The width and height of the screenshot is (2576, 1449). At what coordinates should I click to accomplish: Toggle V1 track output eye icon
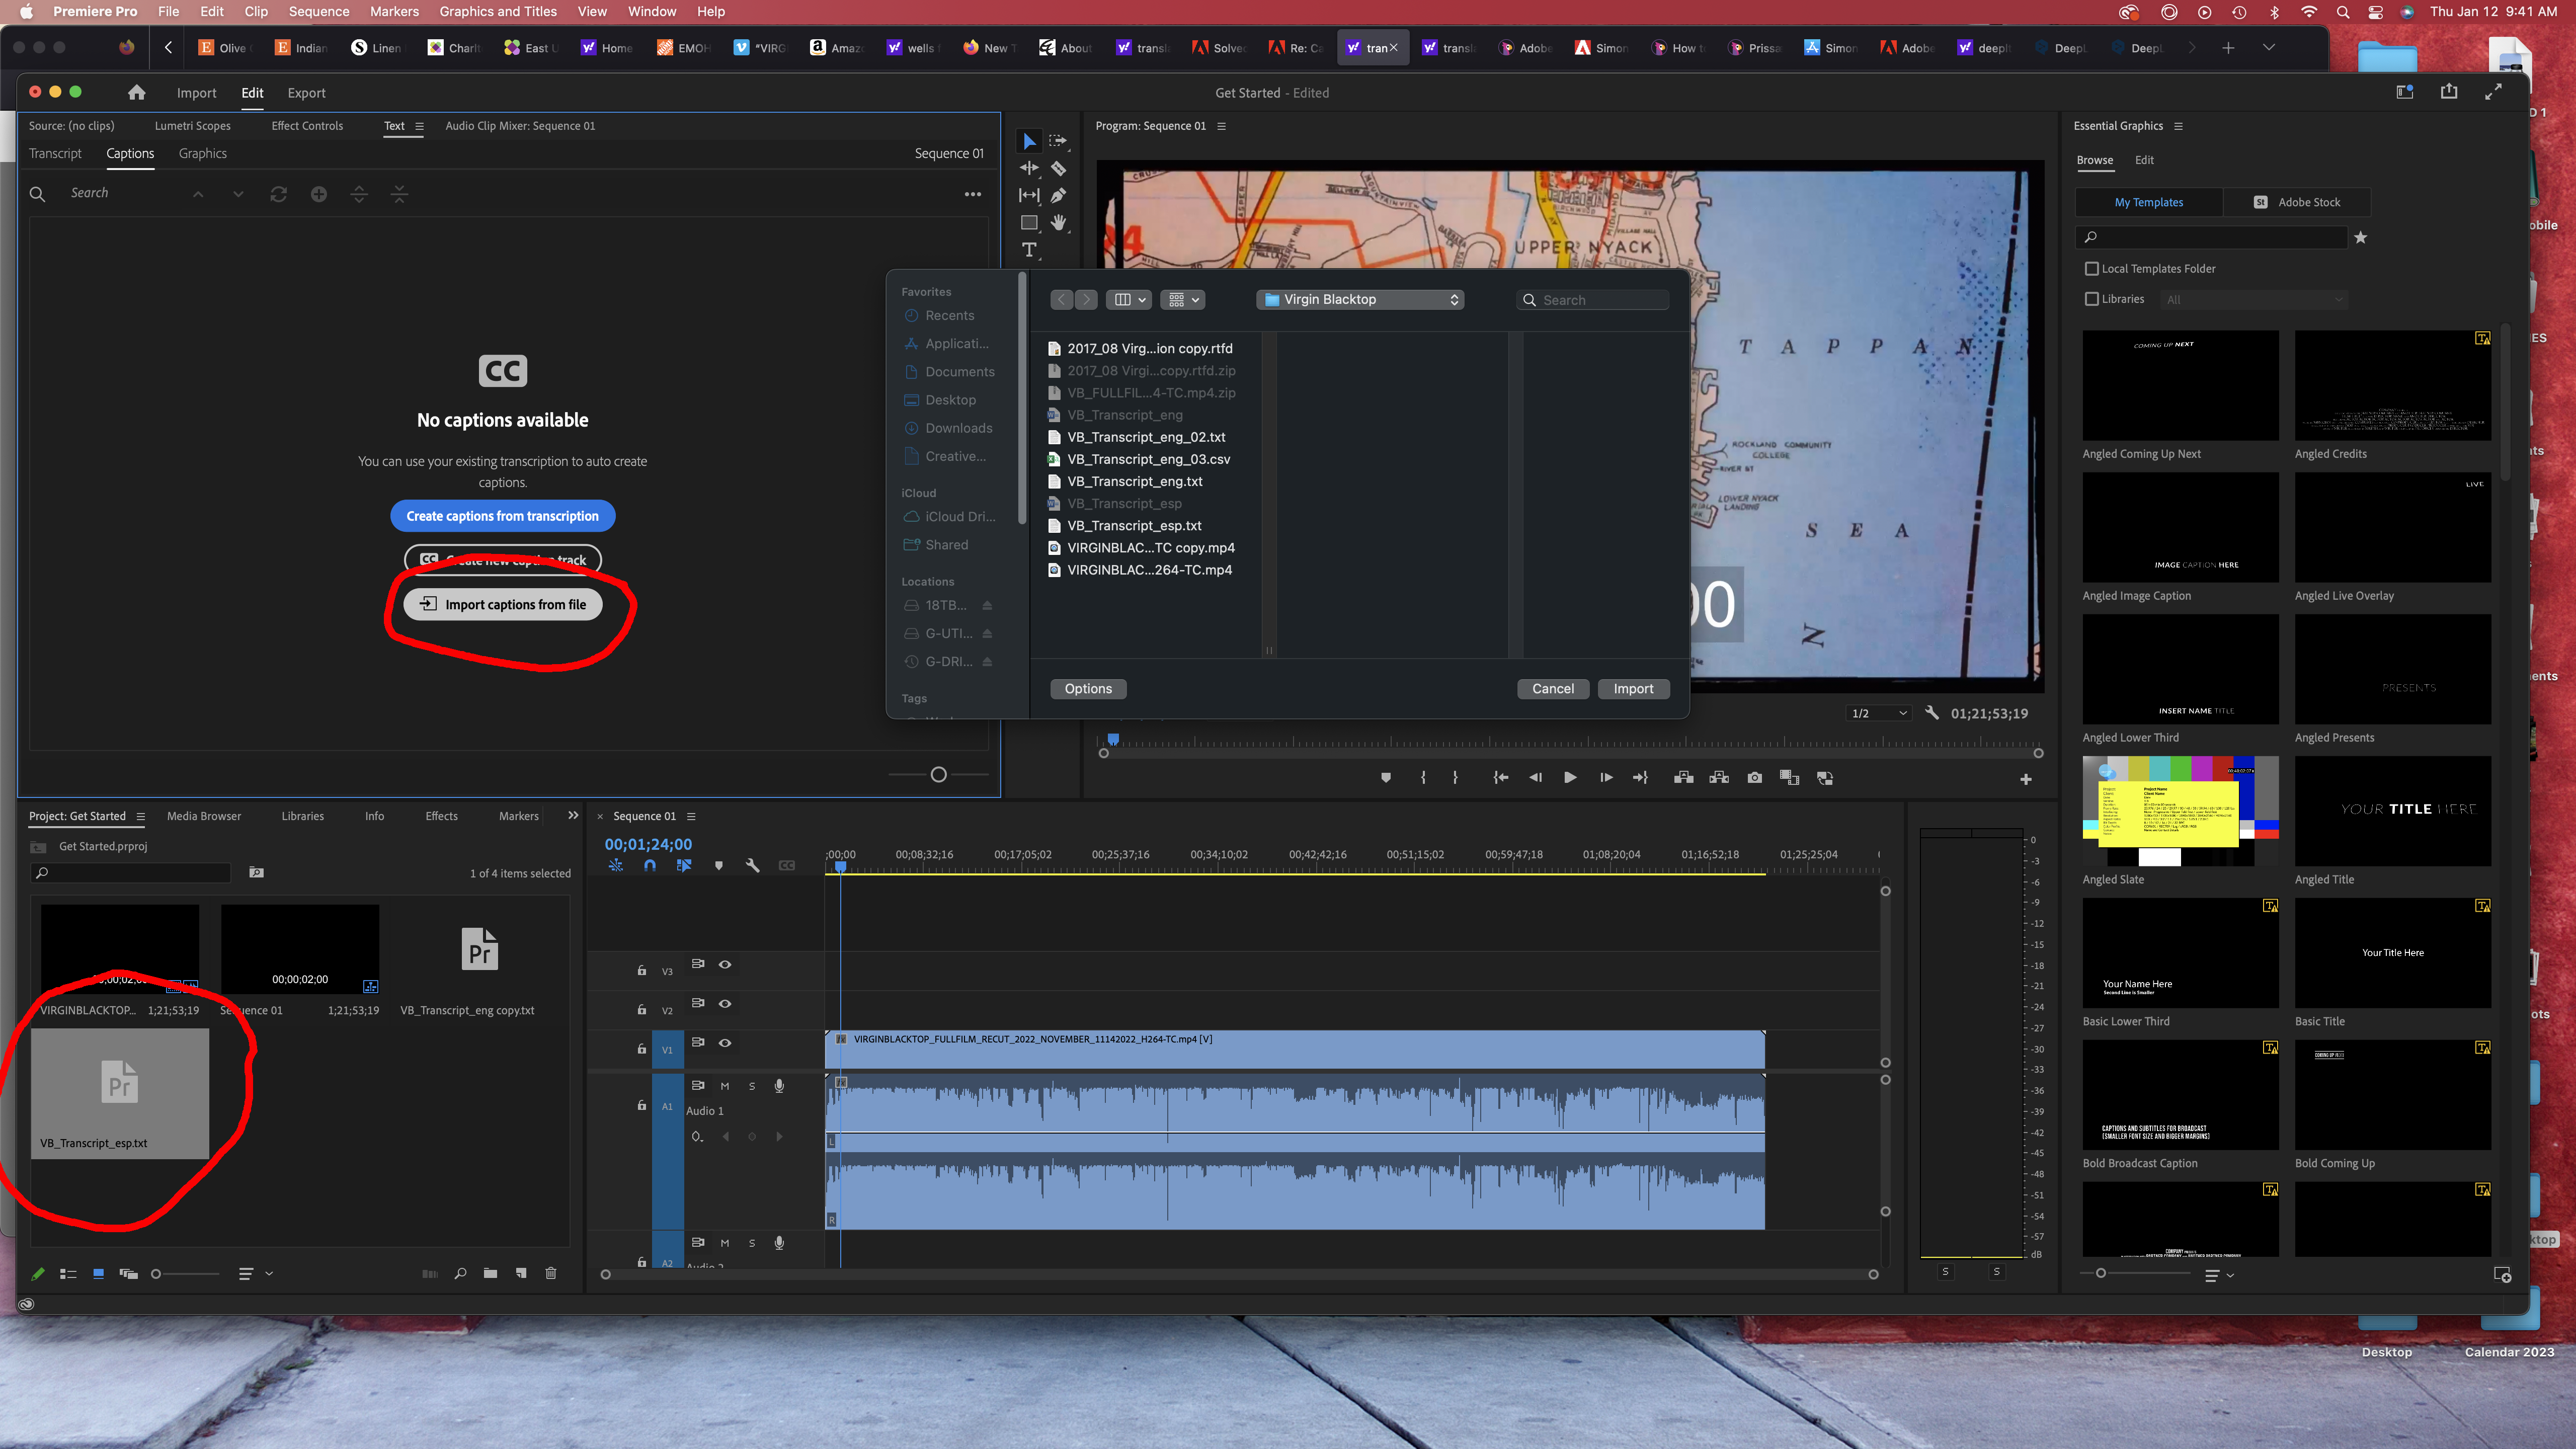(x=725, y=1042)
